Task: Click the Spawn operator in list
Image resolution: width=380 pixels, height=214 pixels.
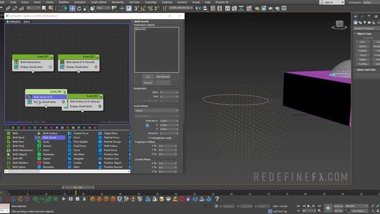Action: pyautogui.click(x=46, y=159)
